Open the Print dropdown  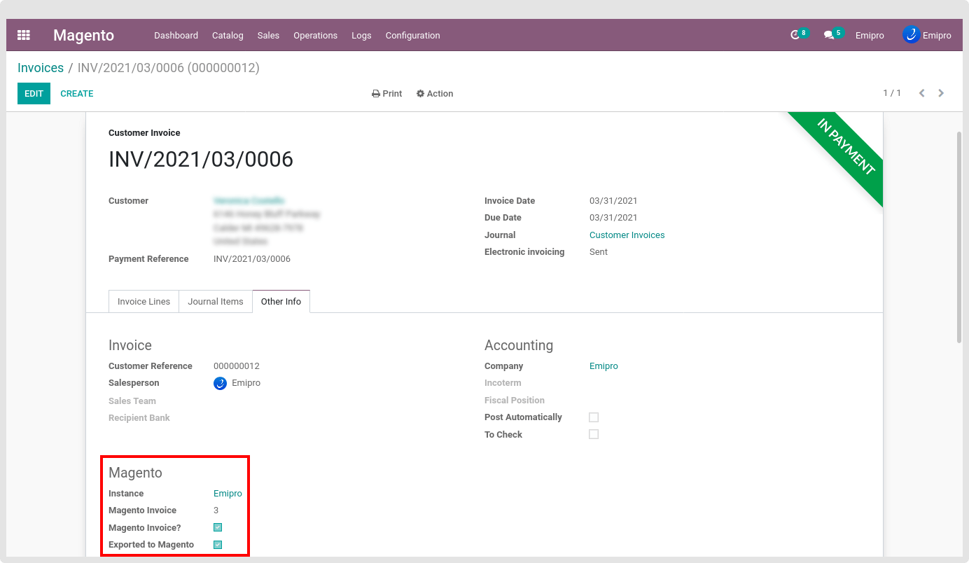coord(386,93)
